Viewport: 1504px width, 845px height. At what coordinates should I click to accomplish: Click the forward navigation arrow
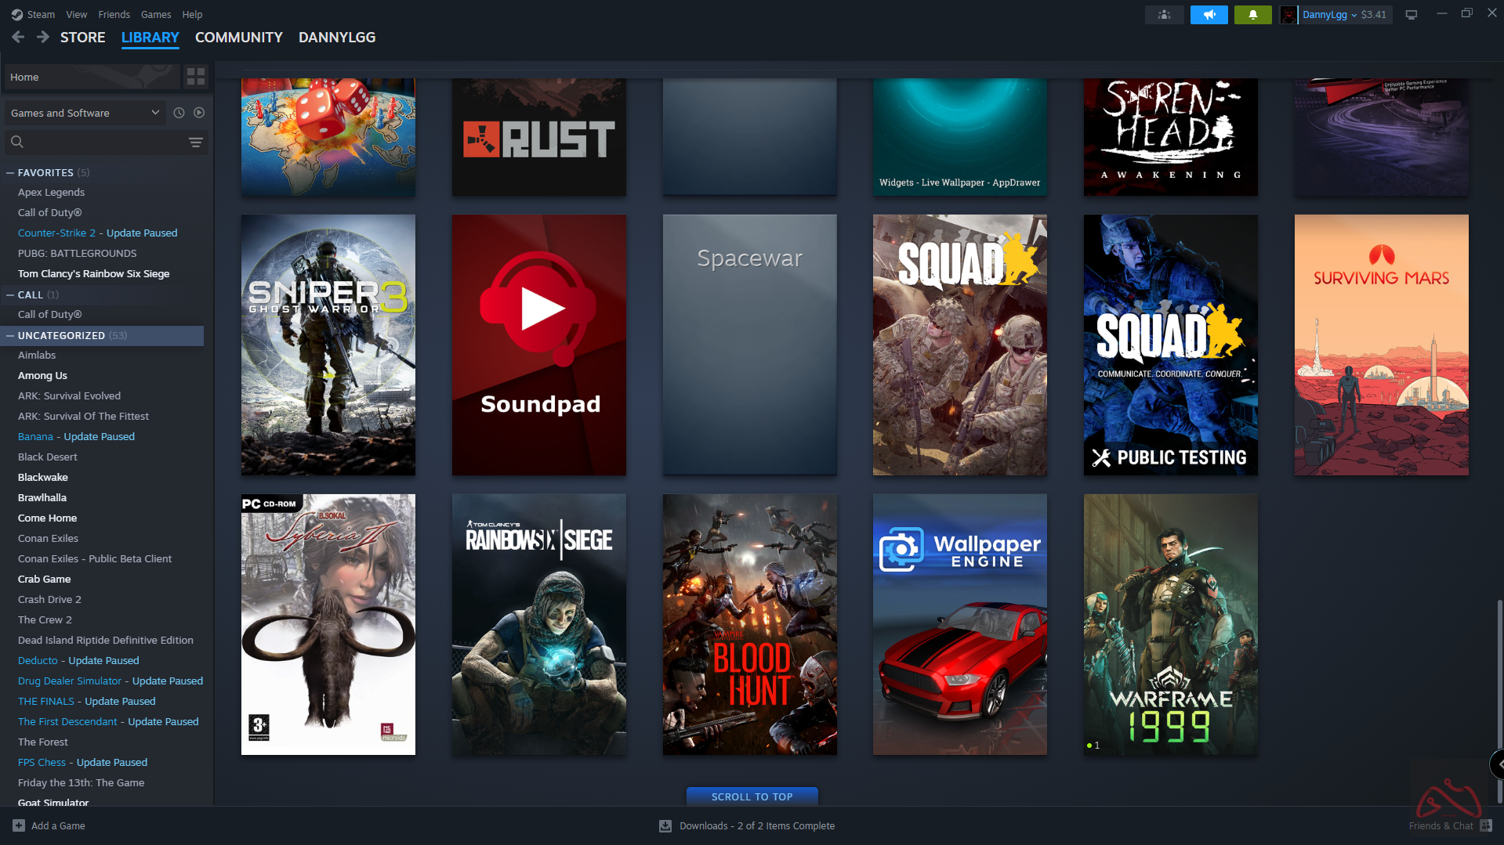43,37
